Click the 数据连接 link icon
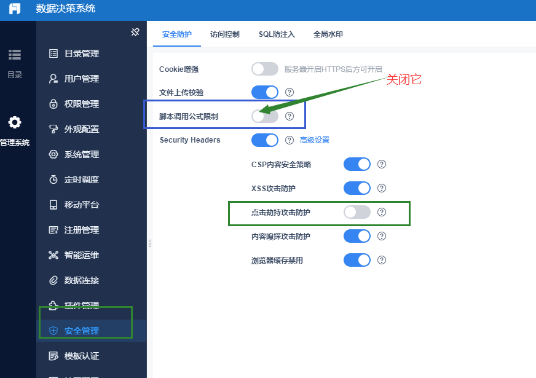536x378 pixels. pyautogui.click(x=53, y=280)
